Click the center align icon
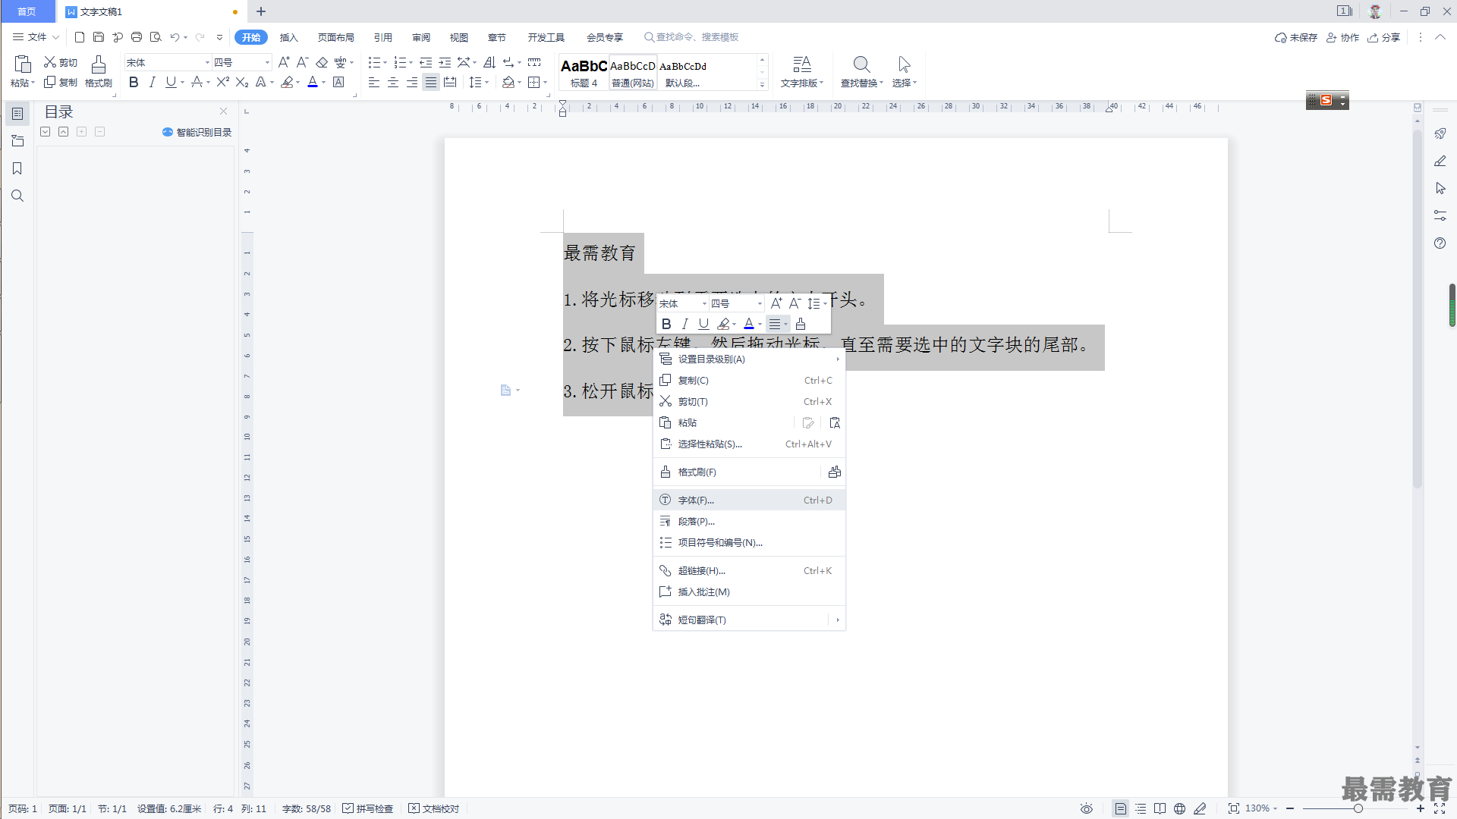 [x=393, y=83]
